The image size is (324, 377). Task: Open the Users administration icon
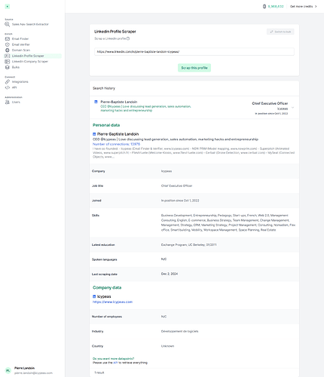(x=8, y=102)
